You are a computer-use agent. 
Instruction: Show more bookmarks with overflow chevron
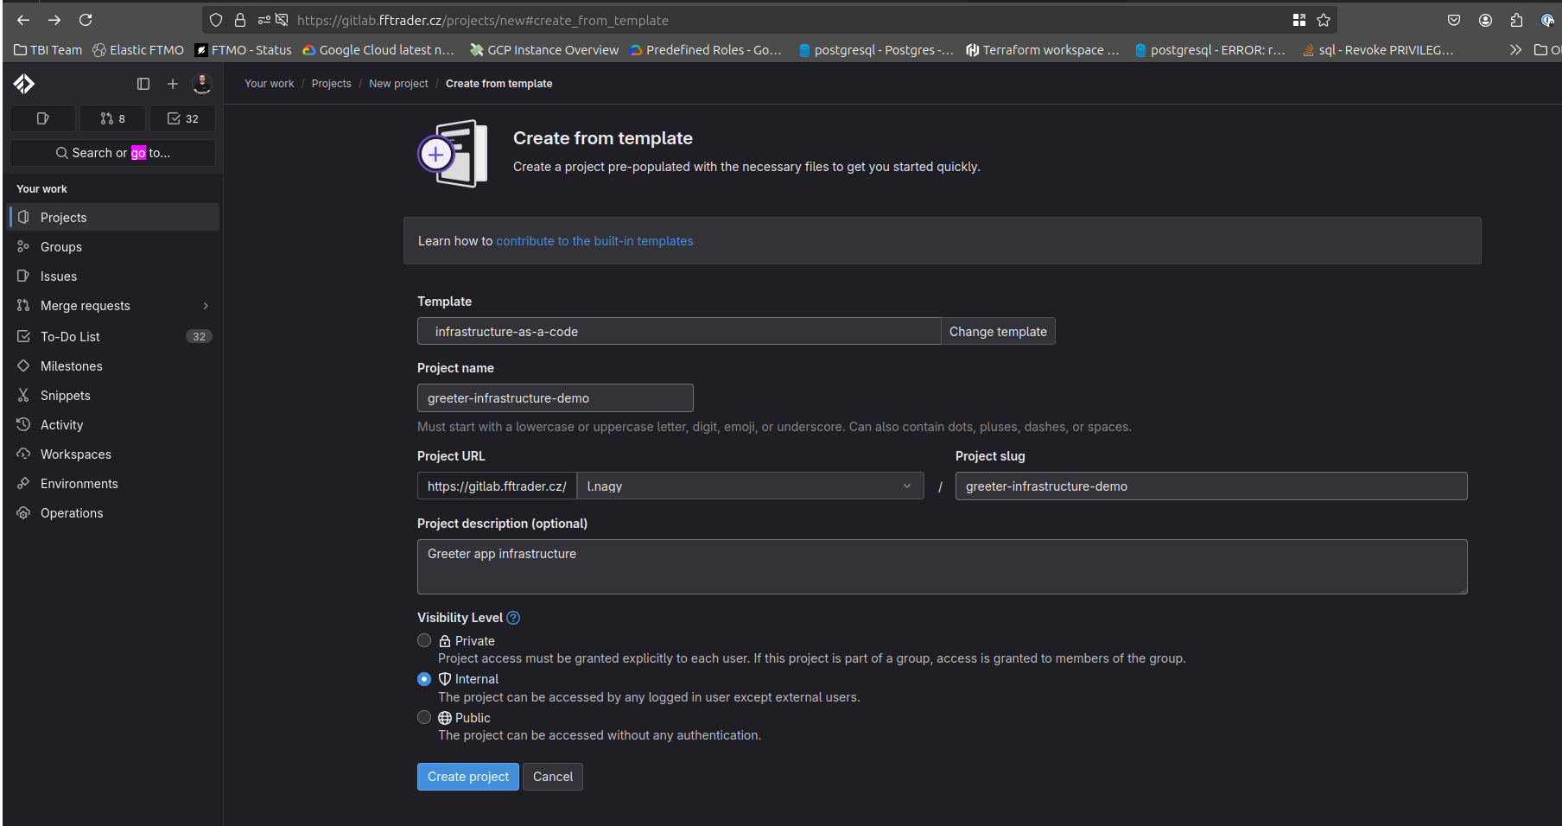pyautogui.click(x=1515, y=50)
